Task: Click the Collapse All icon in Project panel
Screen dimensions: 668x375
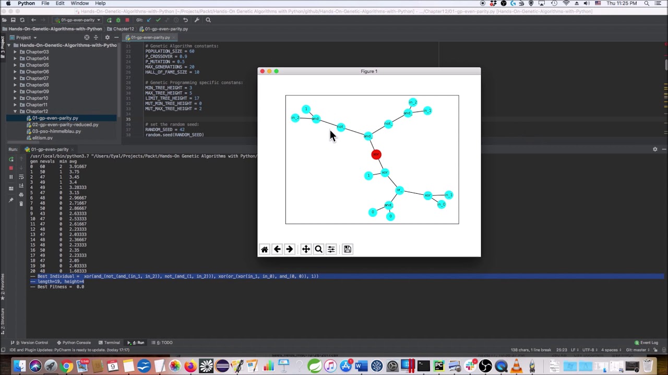Action: point(96,37)
